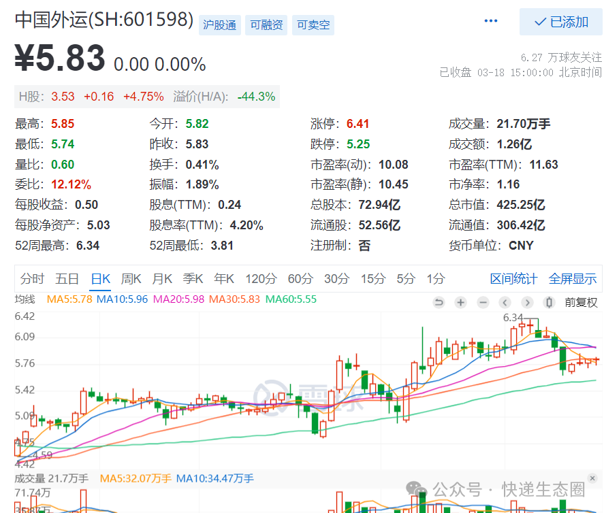The width and height of the screenshot is (604, 513).
Task: Select the 季K tab
Action: pos(193,279)
